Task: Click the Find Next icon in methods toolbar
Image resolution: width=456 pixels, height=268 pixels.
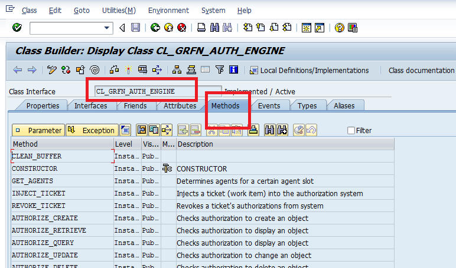Action: point(282,130)
